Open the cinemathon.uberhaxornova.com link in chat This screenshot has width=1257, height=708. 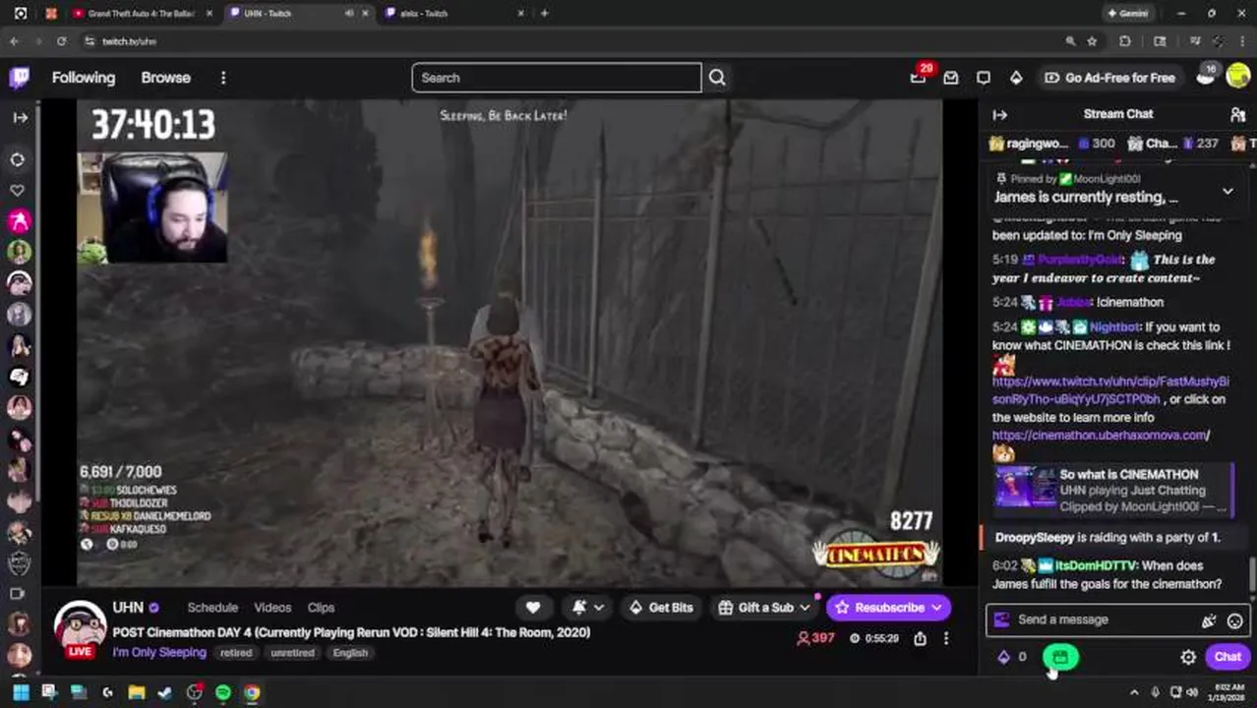[x=1101, y=436]
